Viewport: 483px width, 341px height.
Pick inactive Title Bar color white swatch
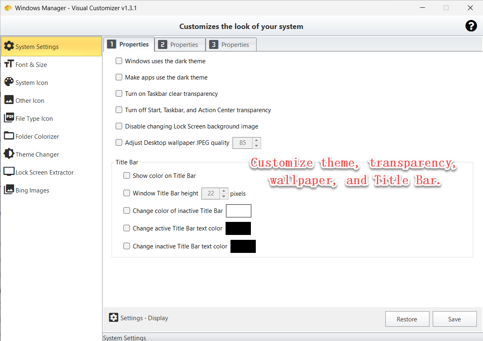(238, 210)
